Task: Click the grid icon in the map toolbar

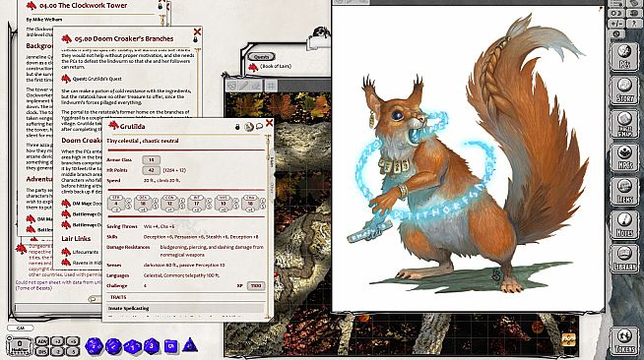Action: 271,86
